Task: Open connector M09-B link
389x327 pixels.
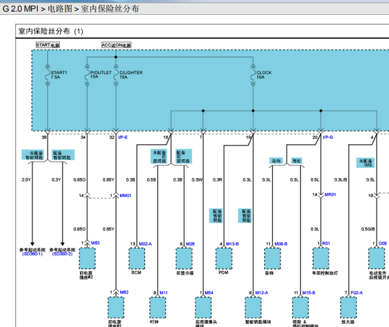Action: coord(281,244)
